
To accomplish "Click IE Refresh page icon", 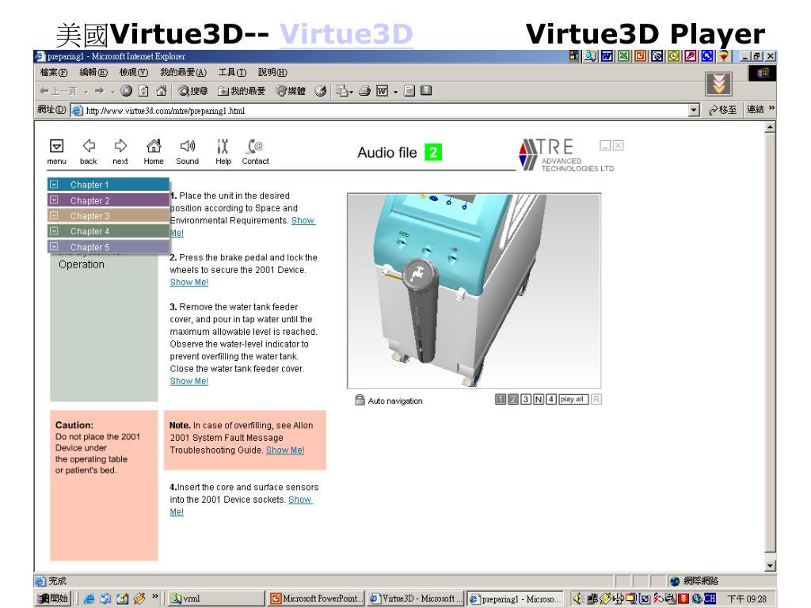I will [x=144, y=91].
